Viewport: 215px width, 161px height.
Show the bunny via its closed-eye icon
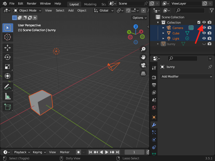pos(204,44)
